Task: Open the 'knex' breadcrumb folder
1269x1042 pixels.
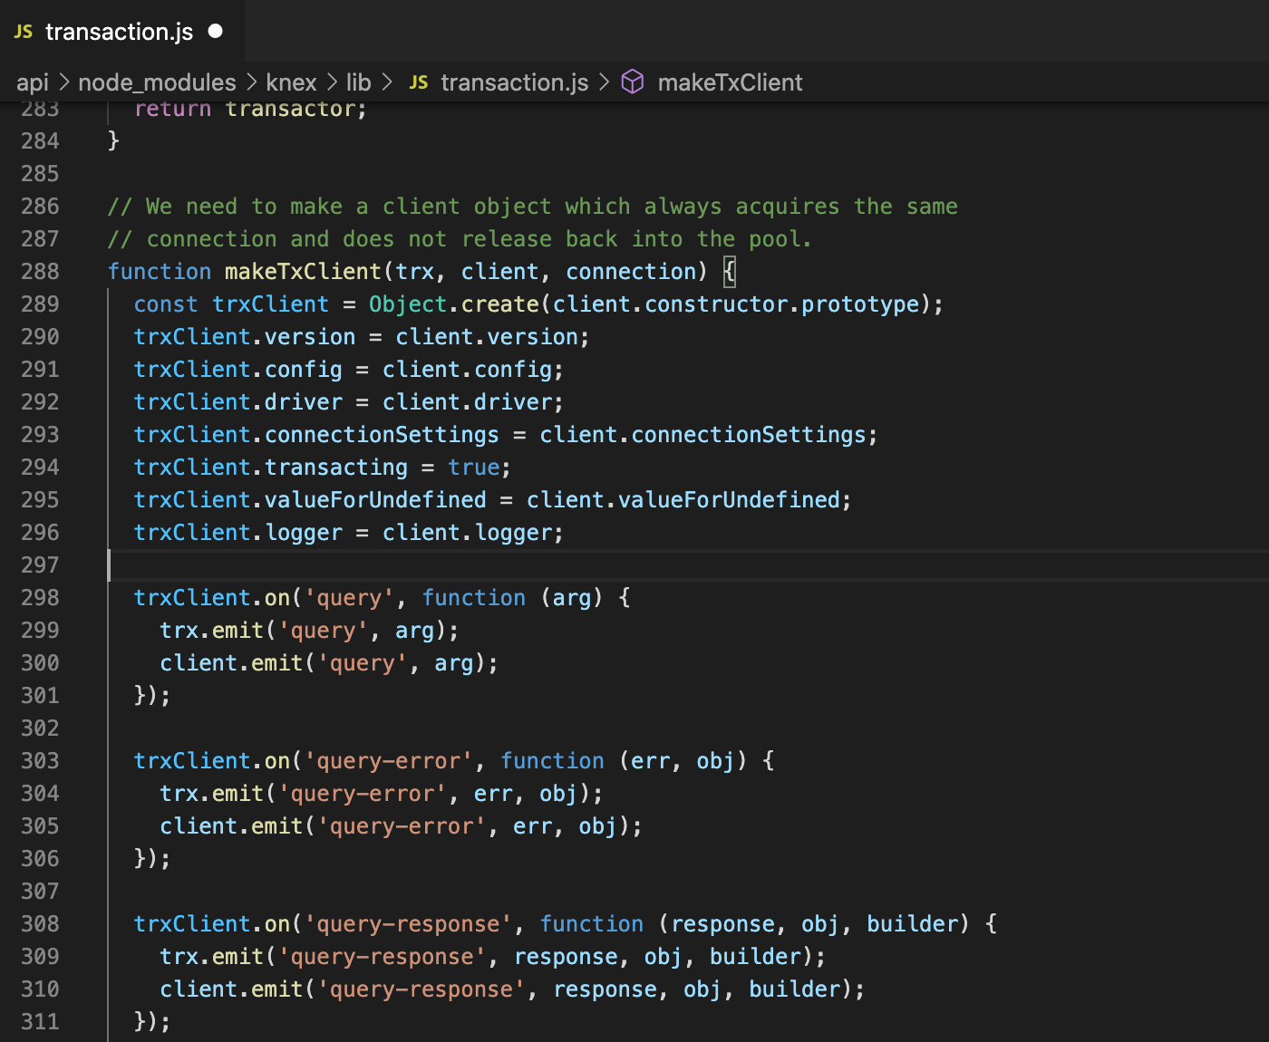Action: point(291,82)
